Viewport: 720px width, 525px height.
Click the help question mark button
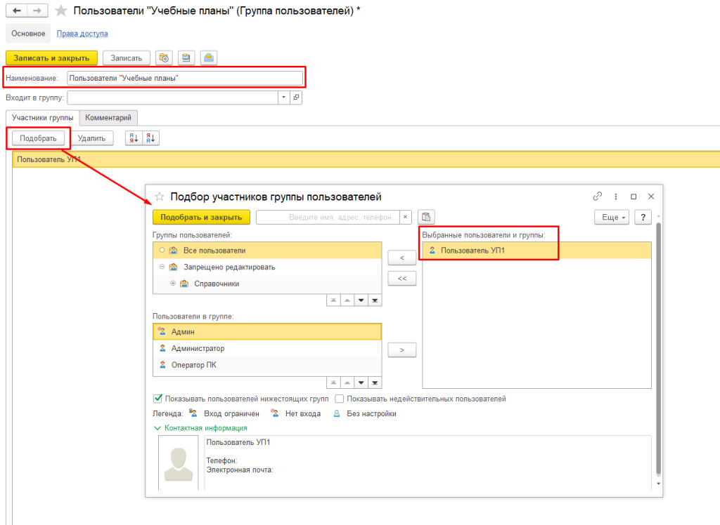[643, 217]
